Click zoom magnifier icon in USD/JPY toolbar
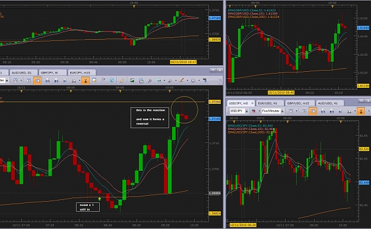Image resolution: width=371 pixels, height=229 pixels. [x=349, y=111]
